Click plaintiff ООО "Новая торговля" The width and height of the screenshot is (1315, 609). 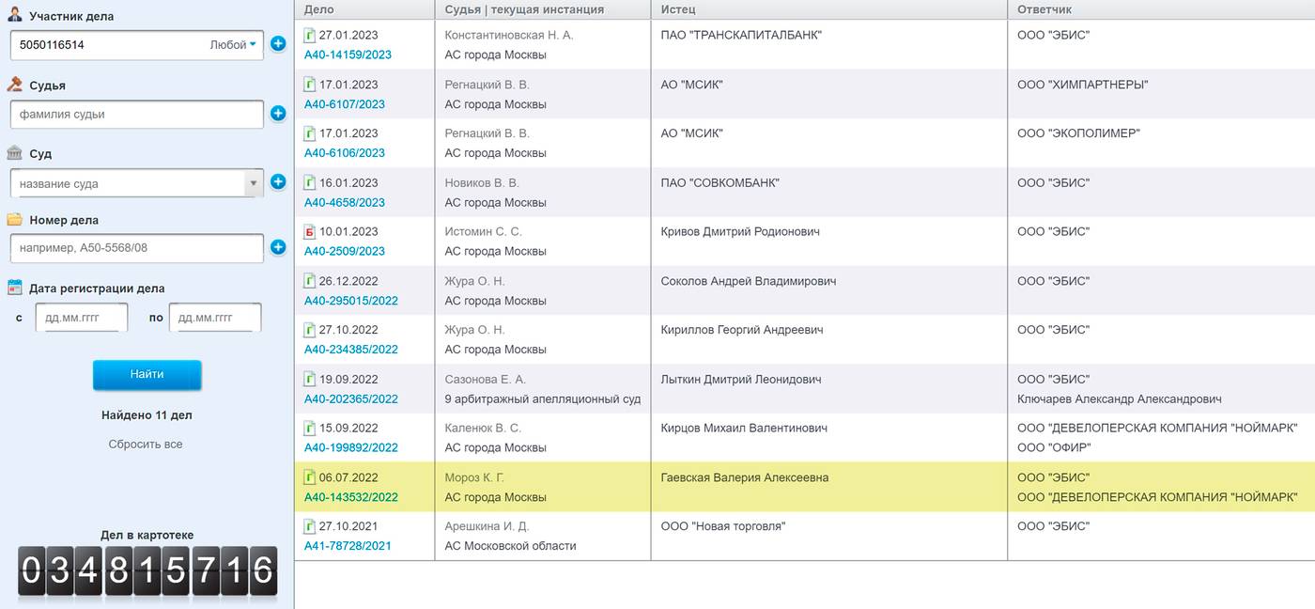coord(723,526)
